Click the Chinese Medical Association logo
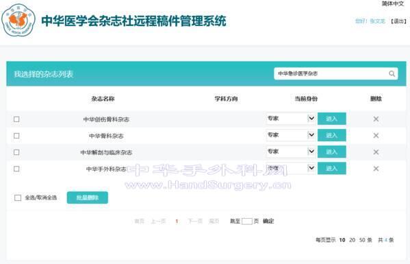This screenshot has height=264, width=410. 18,20
